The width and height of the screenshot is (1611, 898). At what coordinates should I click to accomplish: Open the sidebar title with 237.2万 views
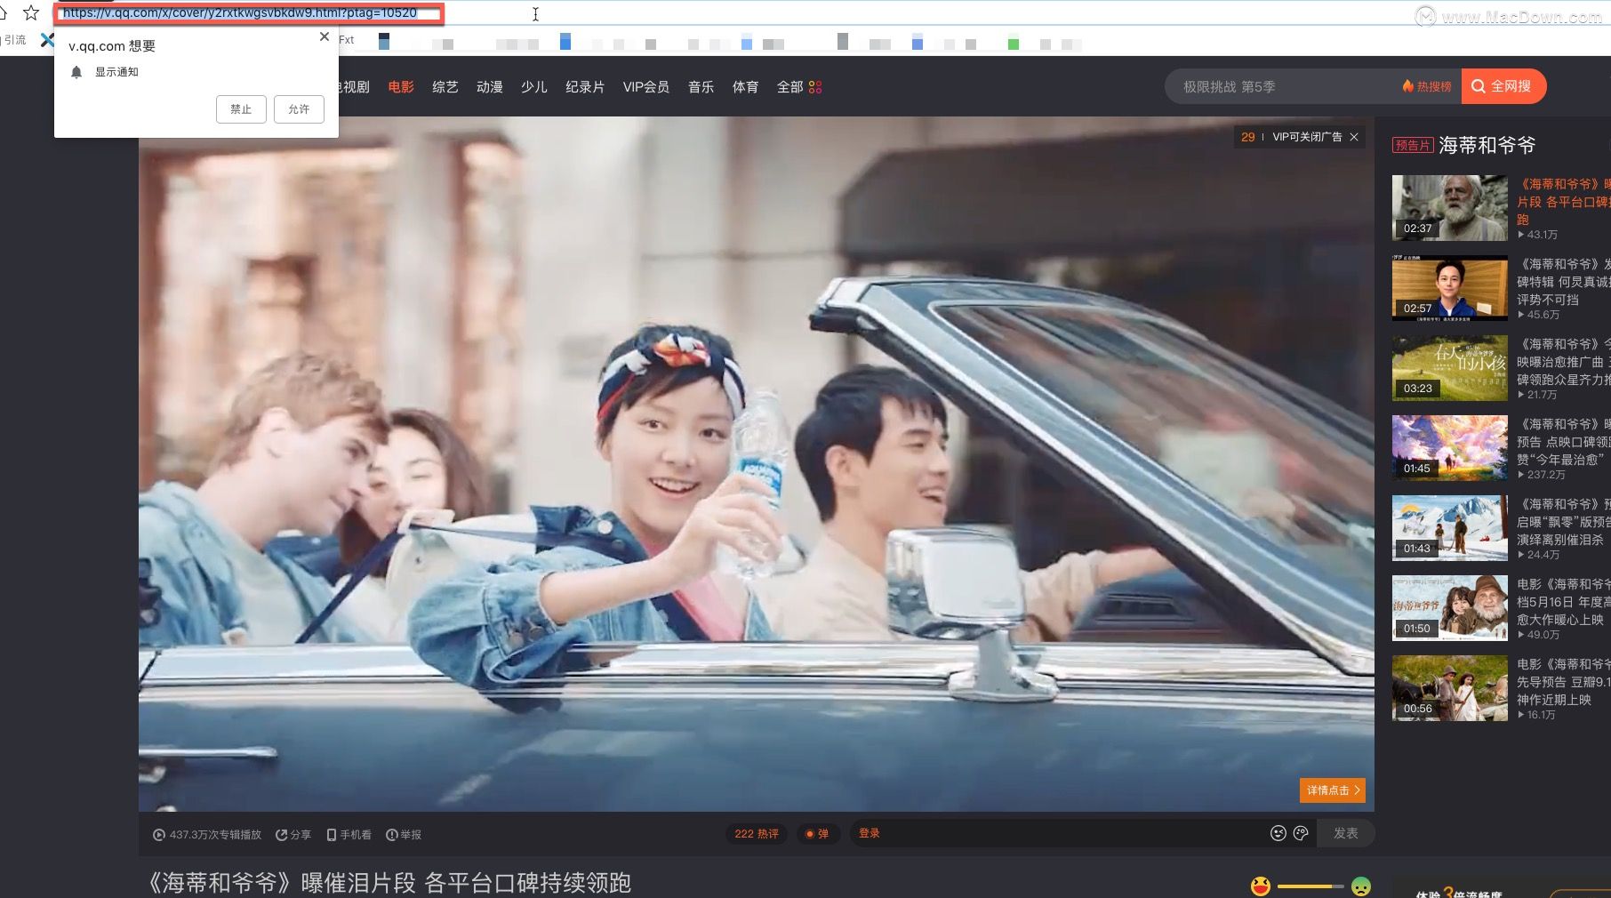coord(1564,442)
